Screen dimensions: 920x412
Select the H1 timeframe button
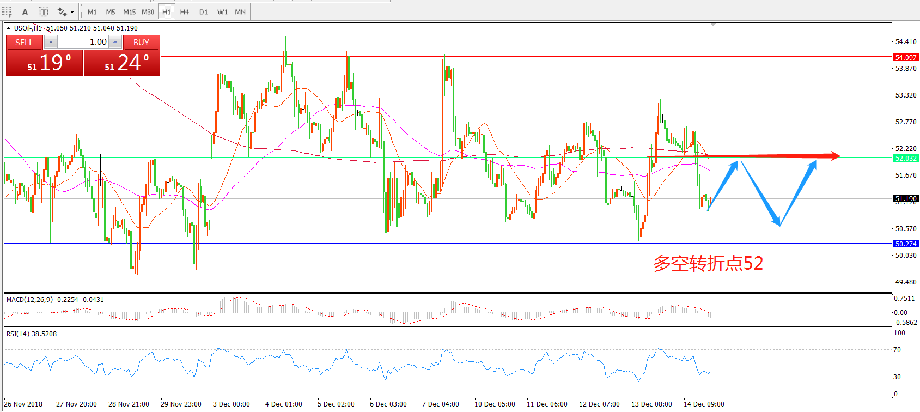[167, 11]
